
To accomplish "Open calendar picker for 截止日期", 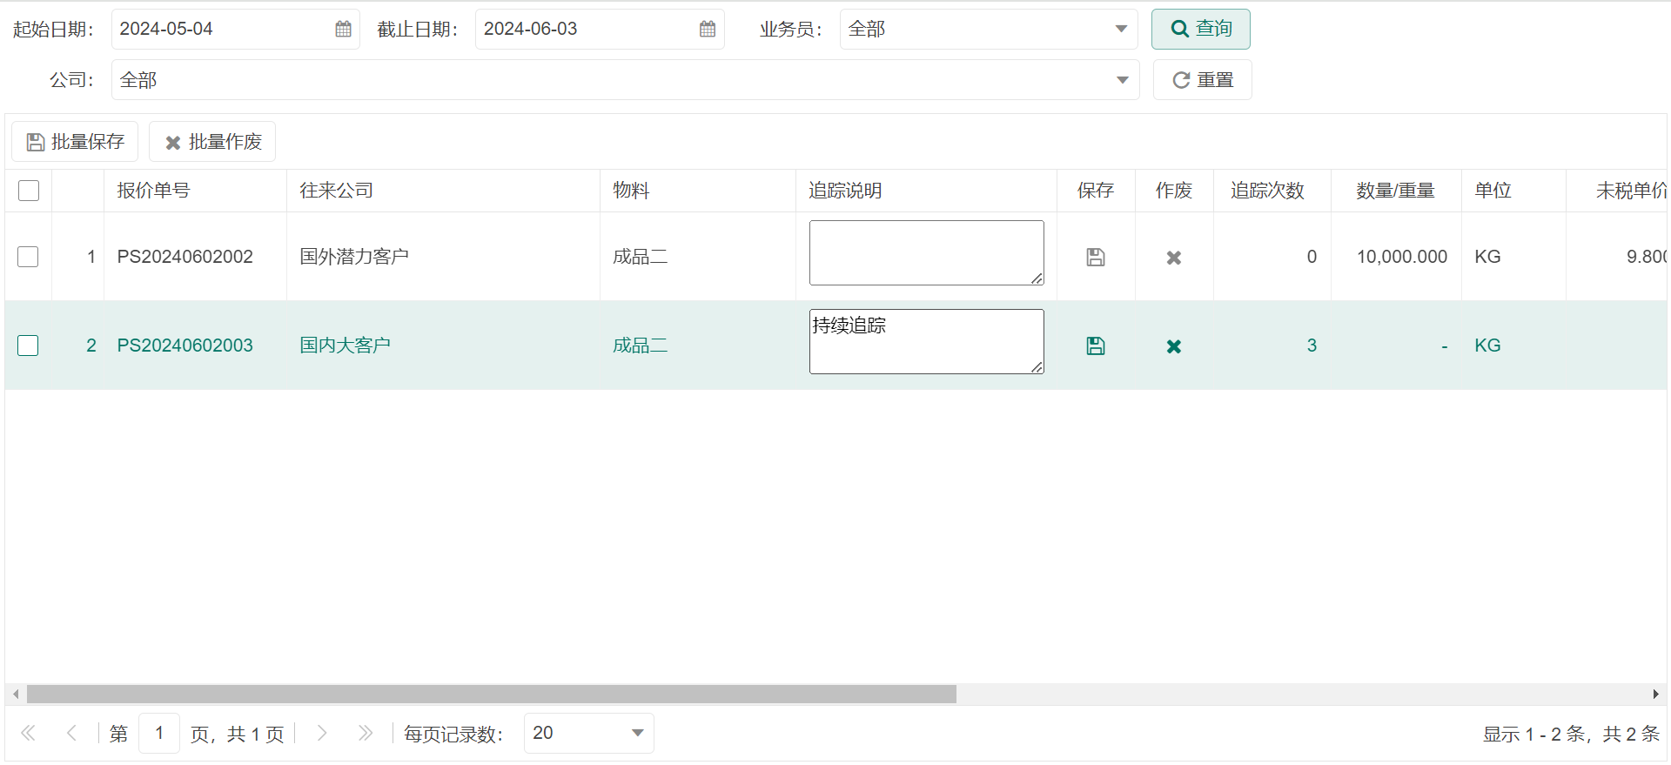I will point(708,29).
